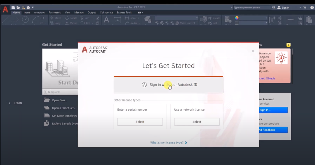Screen dimensions: 315x165
Task: Open the Autodesk App Store cart icon
Action: (x=305, y=8)
